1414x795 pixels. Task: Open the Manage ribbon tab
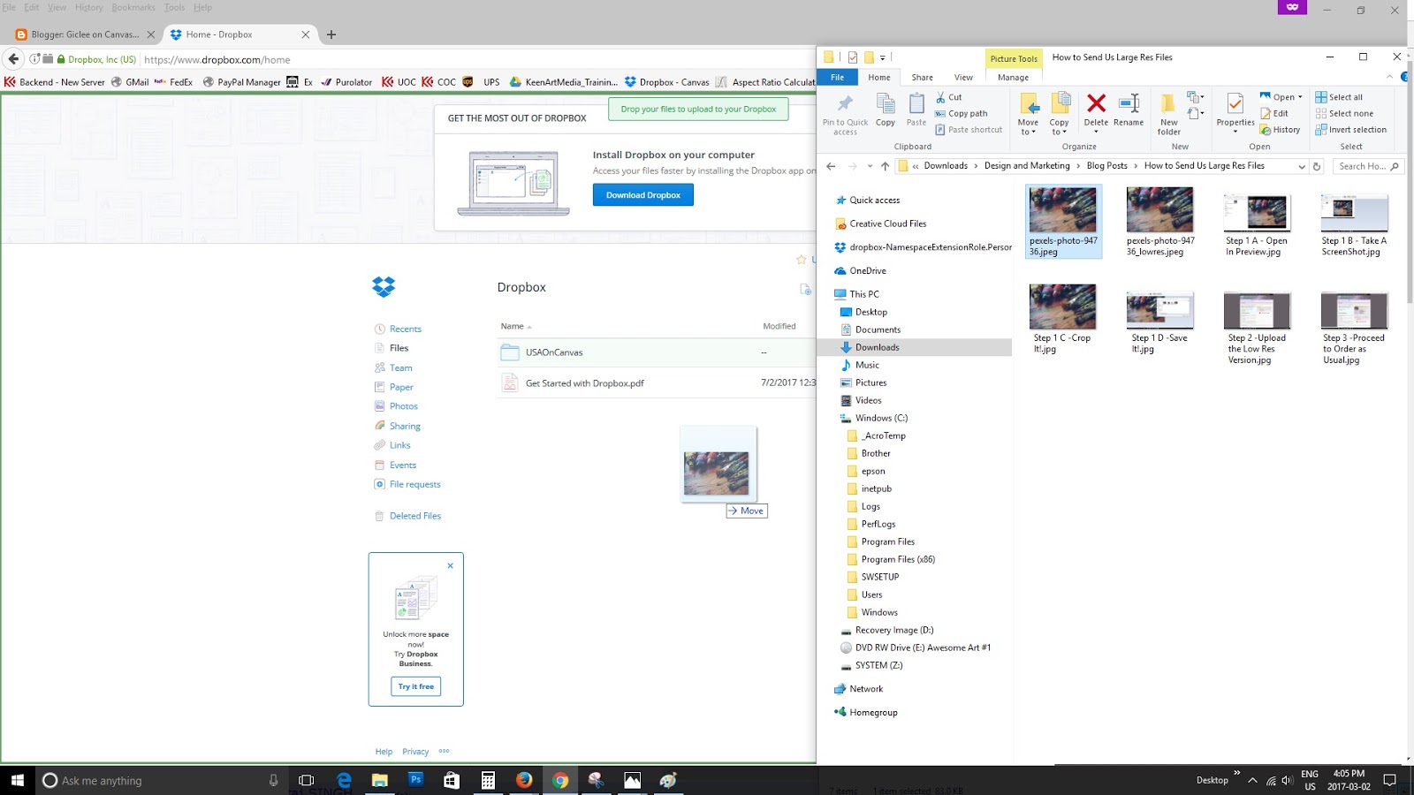point(1013,77)
